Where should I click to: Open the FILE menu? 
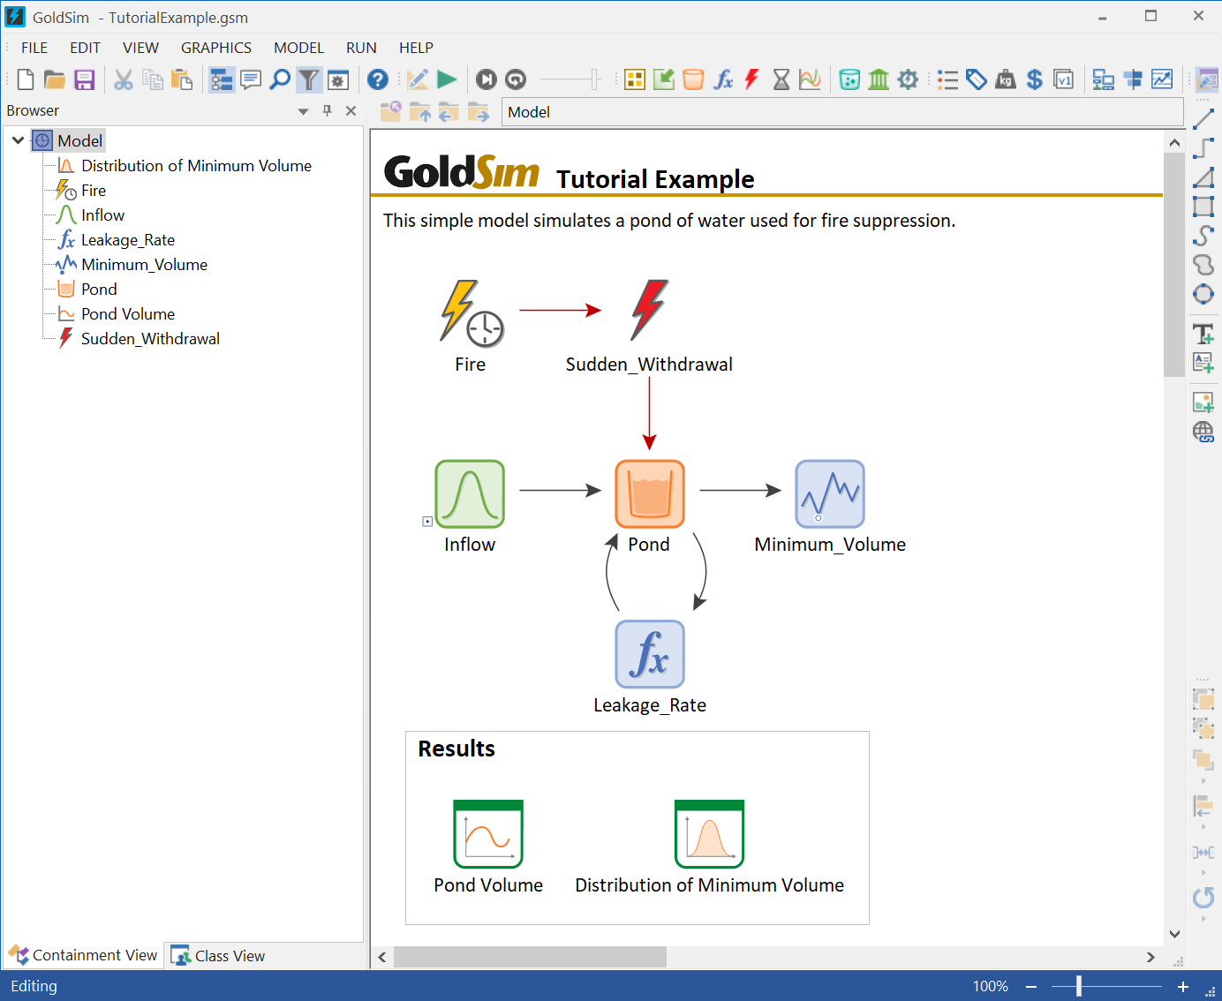[x=34, y=48]
